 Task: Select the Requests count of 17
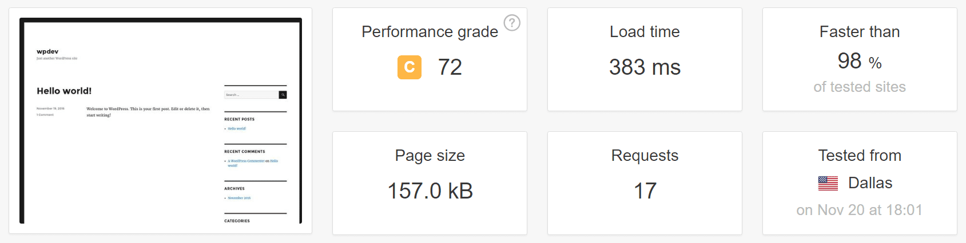(x=645, y=191)
